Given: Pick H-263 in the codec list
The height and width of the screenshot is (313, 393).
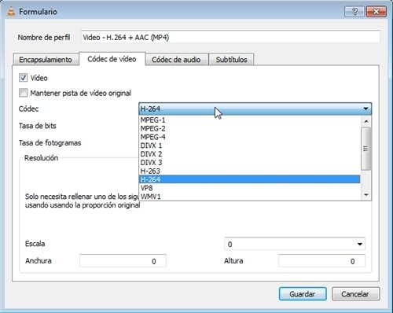Looking at the screenshot, I should [249, 171].
